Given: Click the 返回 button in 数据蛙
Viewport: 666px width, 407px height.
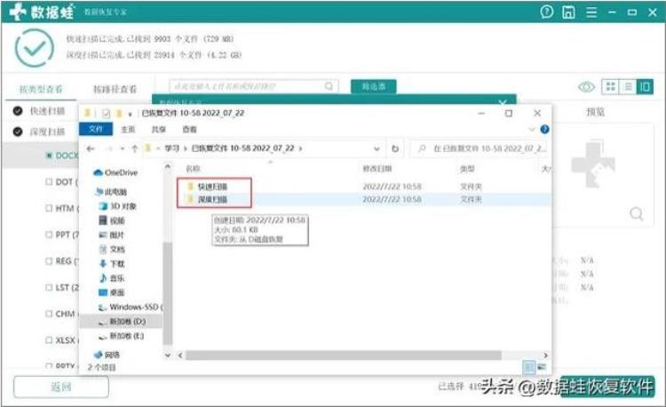Looking at the screenshot, I should click(60, 387).
